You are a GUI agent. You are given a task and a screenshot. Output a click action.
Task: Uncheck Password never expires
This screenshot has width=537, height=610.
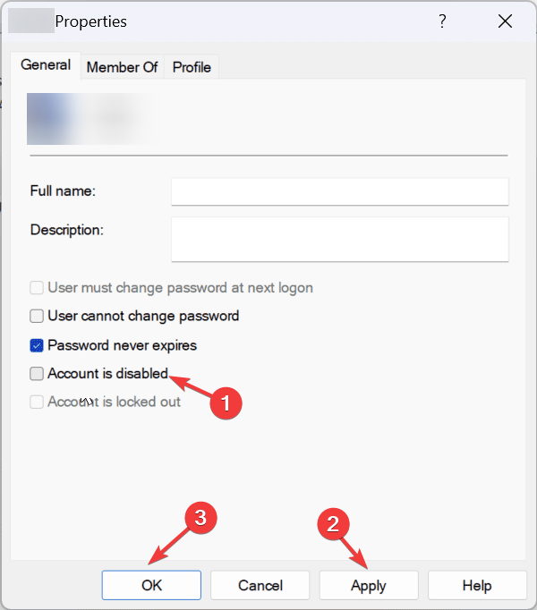coord(37,345)
